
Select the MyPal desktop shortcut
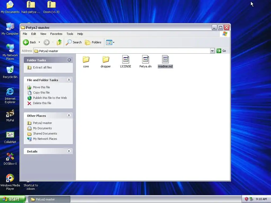[10, 116]
